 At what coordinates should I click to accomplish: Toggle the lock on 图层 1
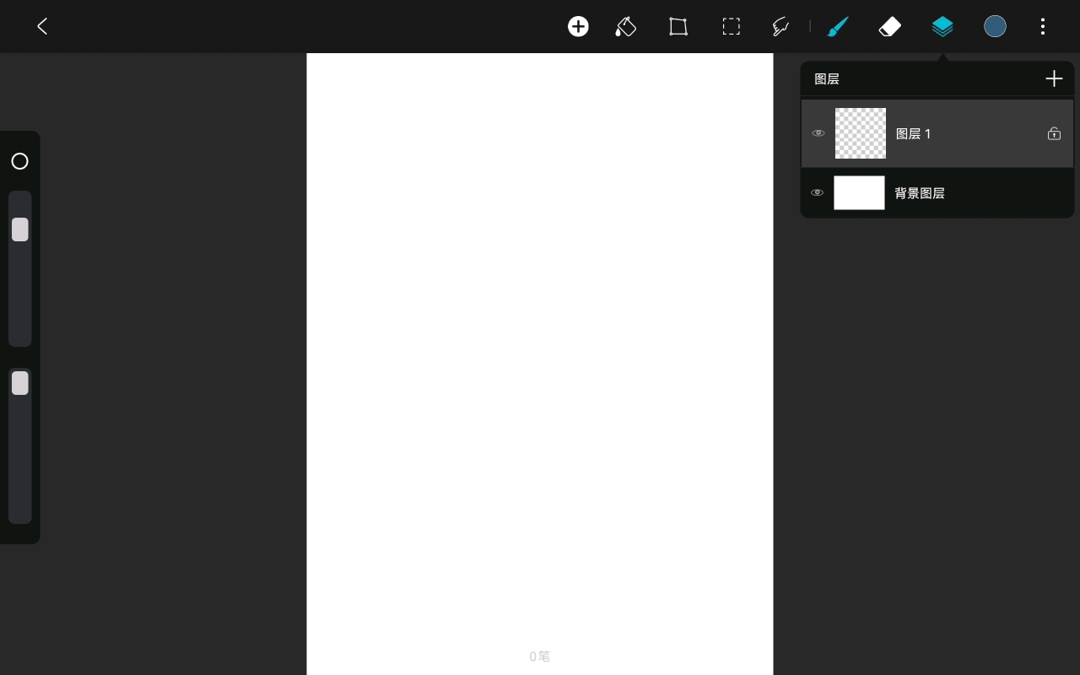pyautogui.click(x=1054, y=133)
